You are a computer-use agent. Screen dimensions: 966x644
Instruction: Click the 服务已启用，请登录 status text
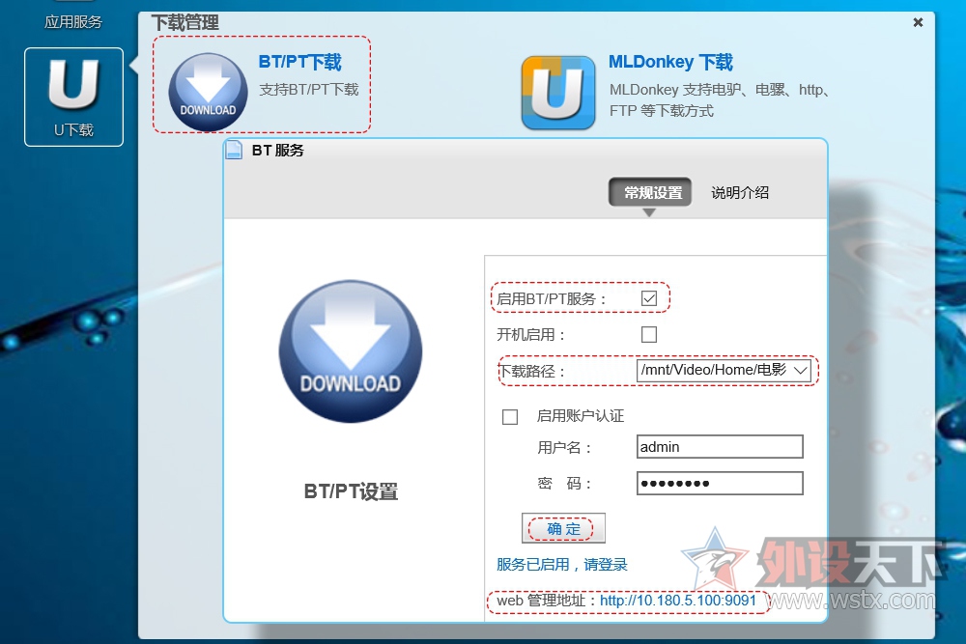click(x=562, y=565)
